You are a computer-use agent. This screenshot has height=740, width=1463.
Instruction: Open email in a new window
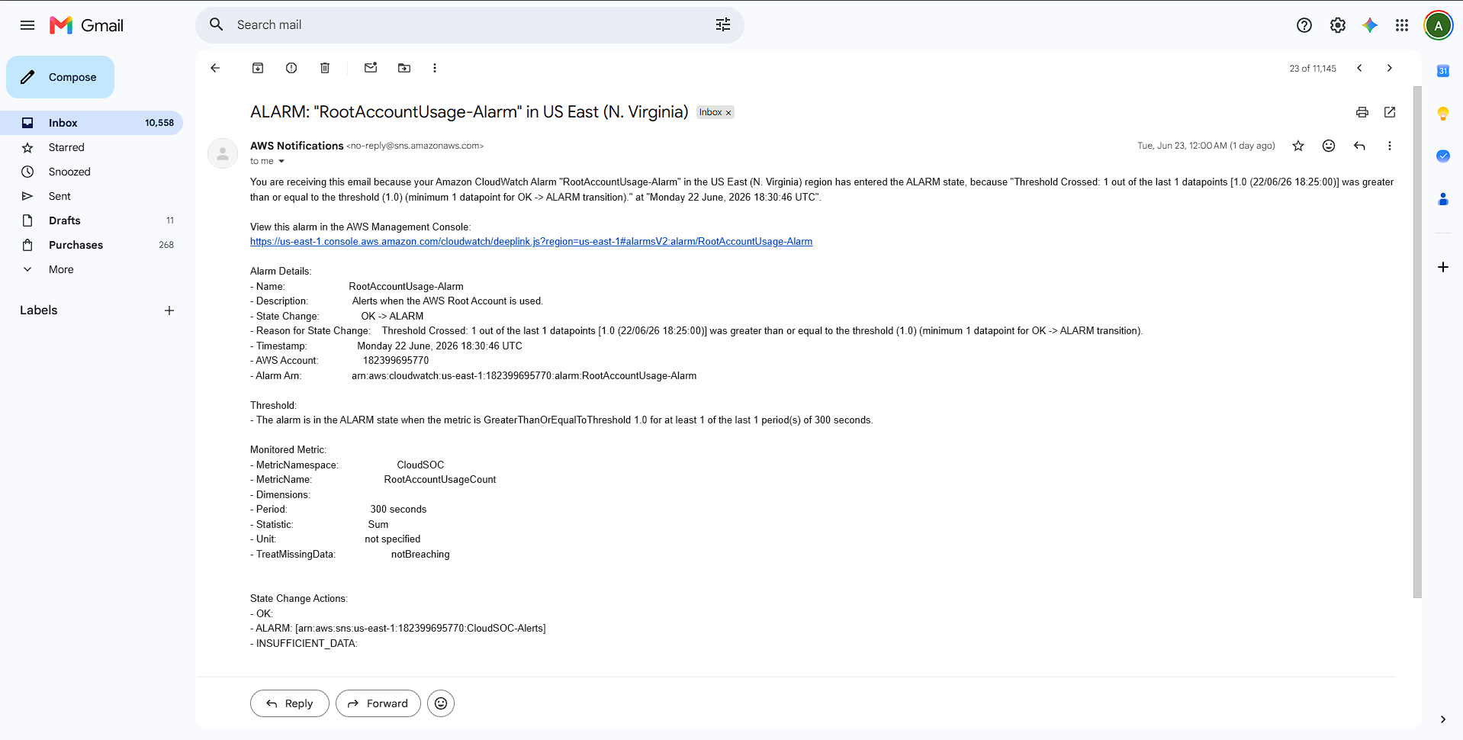click(x=1390, y=112)
